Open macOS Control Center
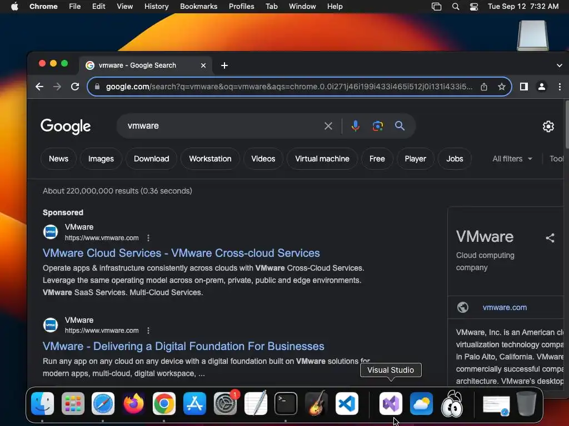Screen dimensions: 569x426 pyautogui.click(x=473, y=7)
